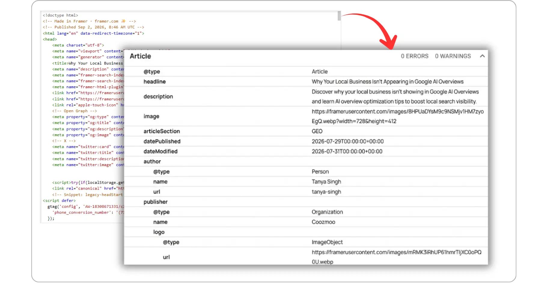The width and height of the screenshot is (549, 283).
Task: Click the image URL framerusercontent value
Action: tap(398, 116)
